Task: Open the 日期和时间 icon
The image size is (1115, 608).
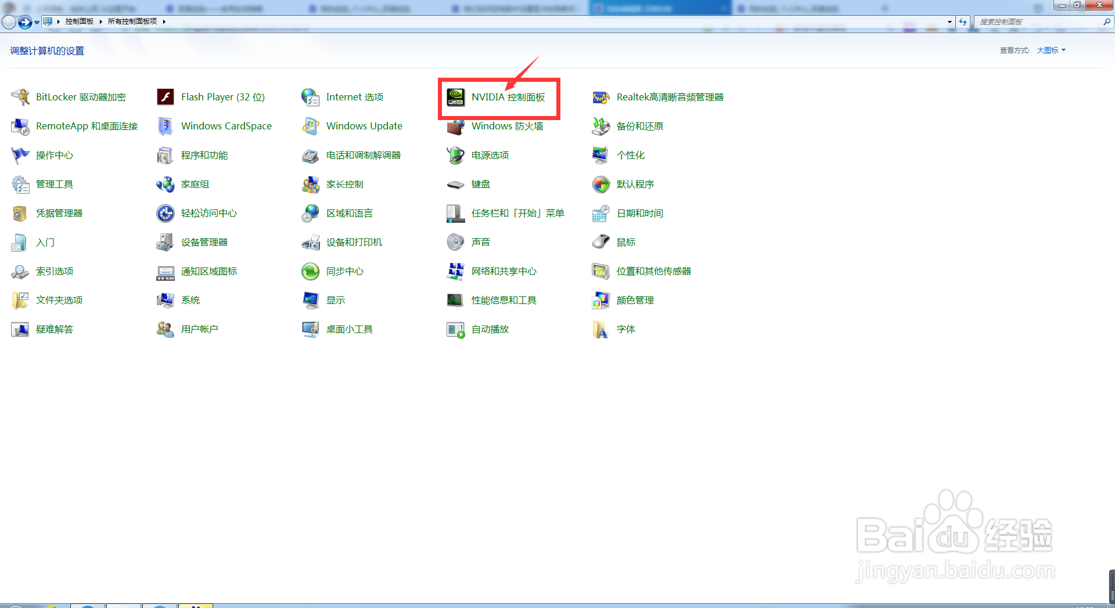Action: [x=601, y=213]
